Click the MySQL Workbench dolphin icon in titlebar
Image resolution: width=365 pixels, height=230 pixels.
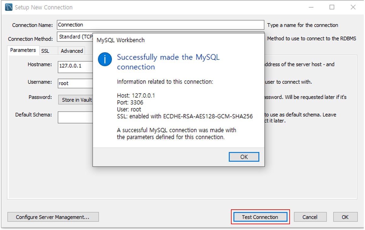click(x=8, y=7)
